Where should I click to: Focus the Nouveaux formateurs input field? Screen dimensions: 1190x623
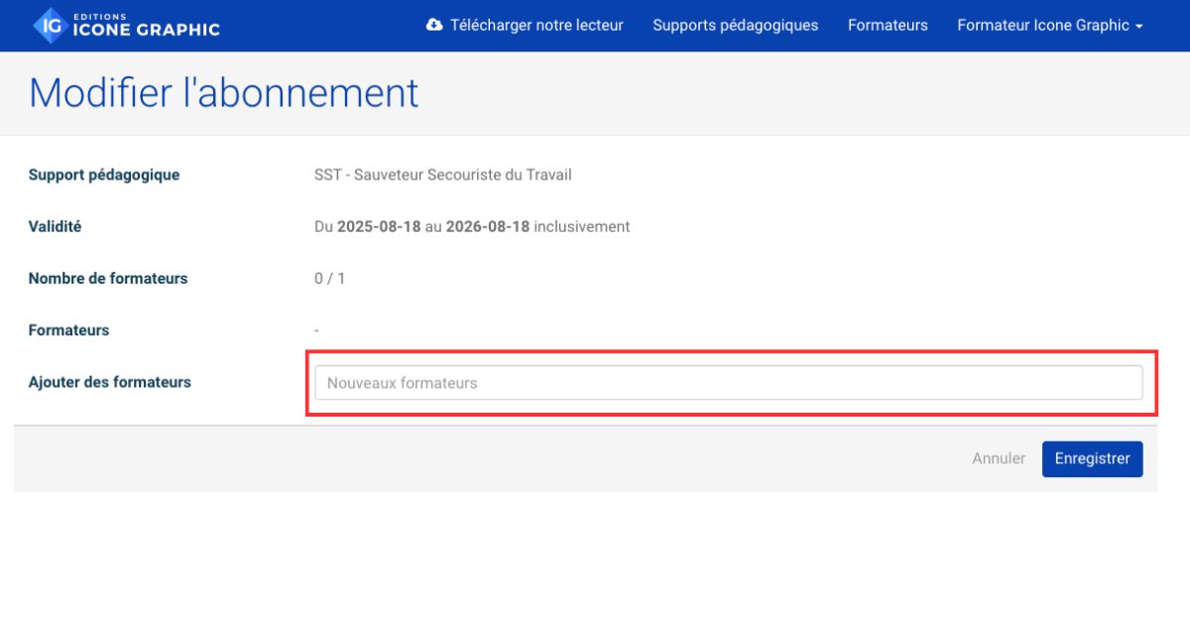728,383
